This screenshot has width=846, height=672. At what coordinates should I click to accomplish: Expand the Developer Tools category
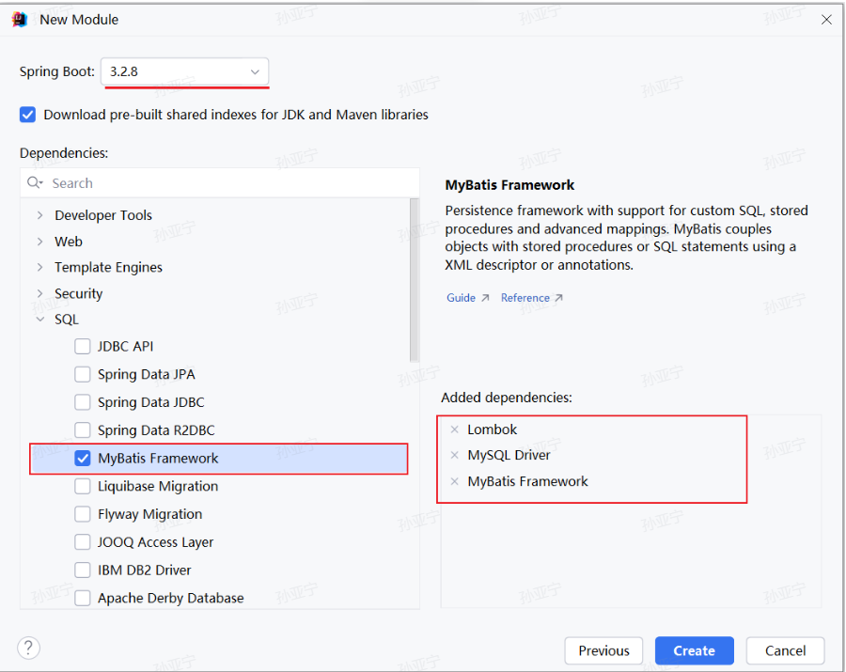pos(39,215)
